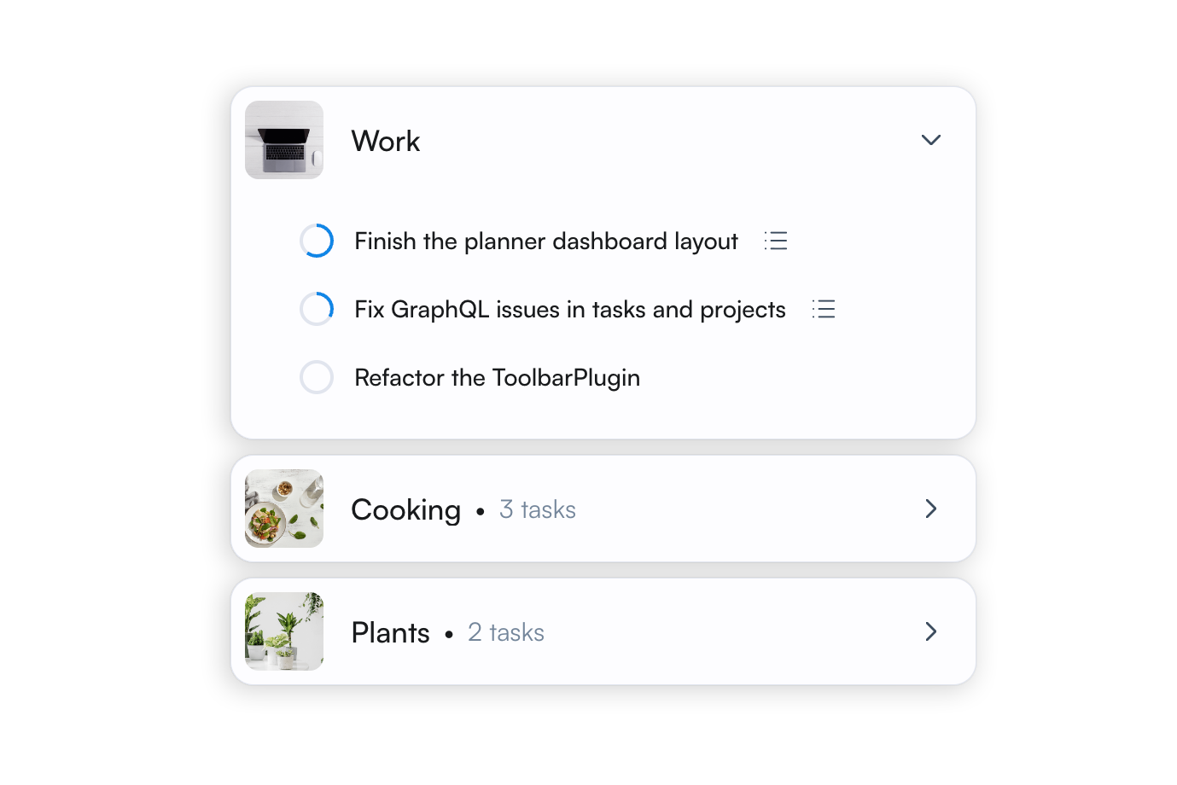
Task: Toggle the planner dashboard layout task circle
Action: tap(317, 241)
